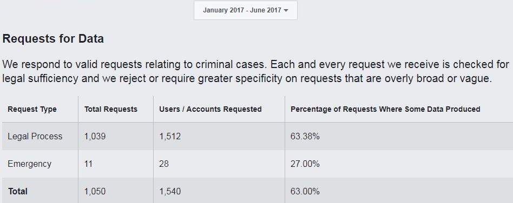The width and height of the screenshot is (513, 203).
Task: Select the Users / Accounts Requested header
Action: (211, 110)
